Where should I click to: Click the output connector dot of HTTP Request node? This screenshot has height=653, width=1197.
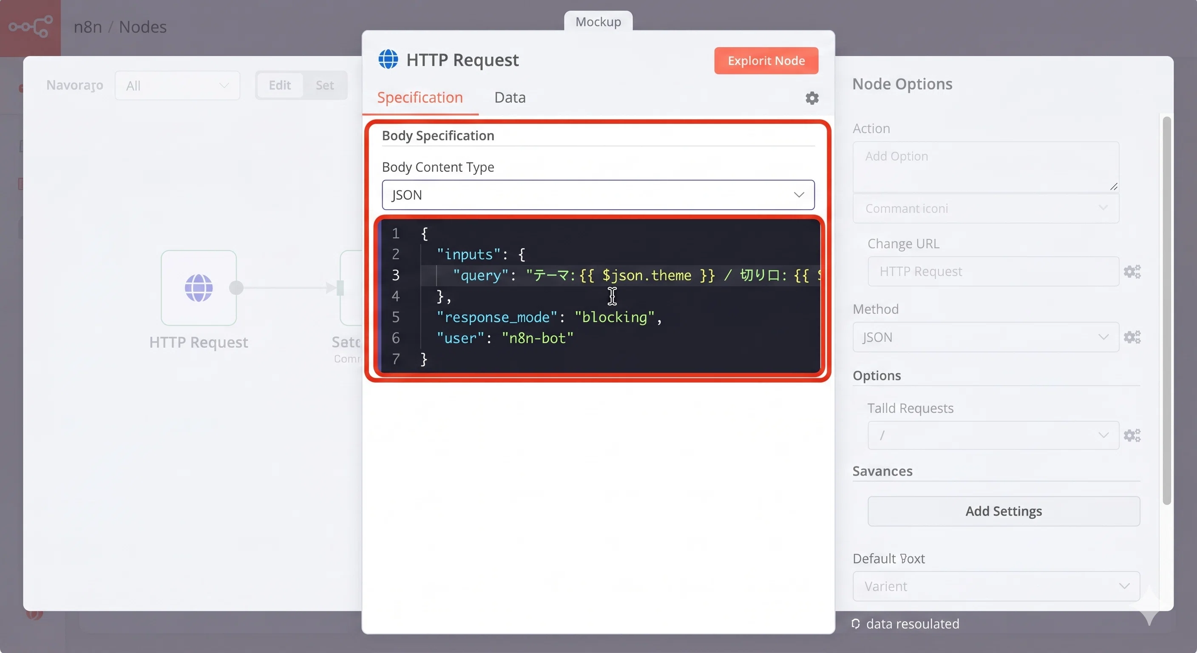(236, 288)
